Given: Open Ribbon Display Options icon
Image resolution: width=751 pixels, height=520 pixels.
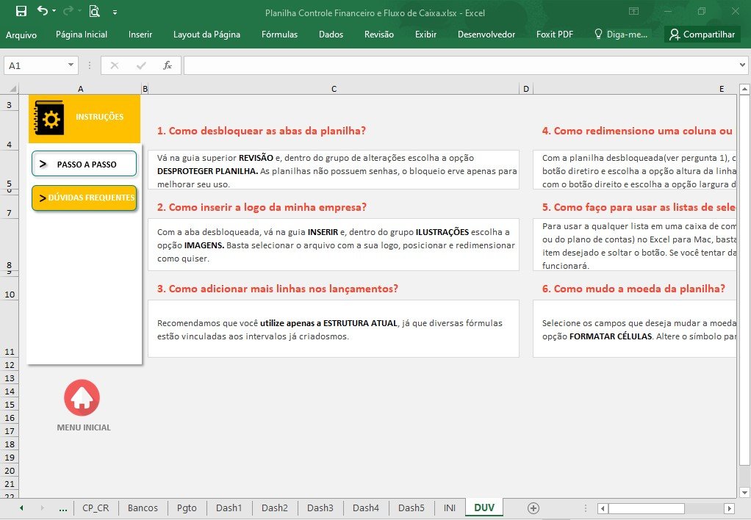Looking at the screenshot, I should 633,11.
